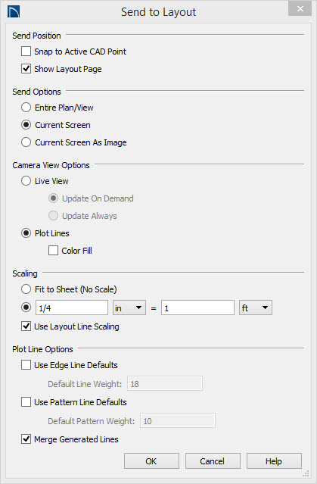Choose Current Screen As Image

pos(26,142)
